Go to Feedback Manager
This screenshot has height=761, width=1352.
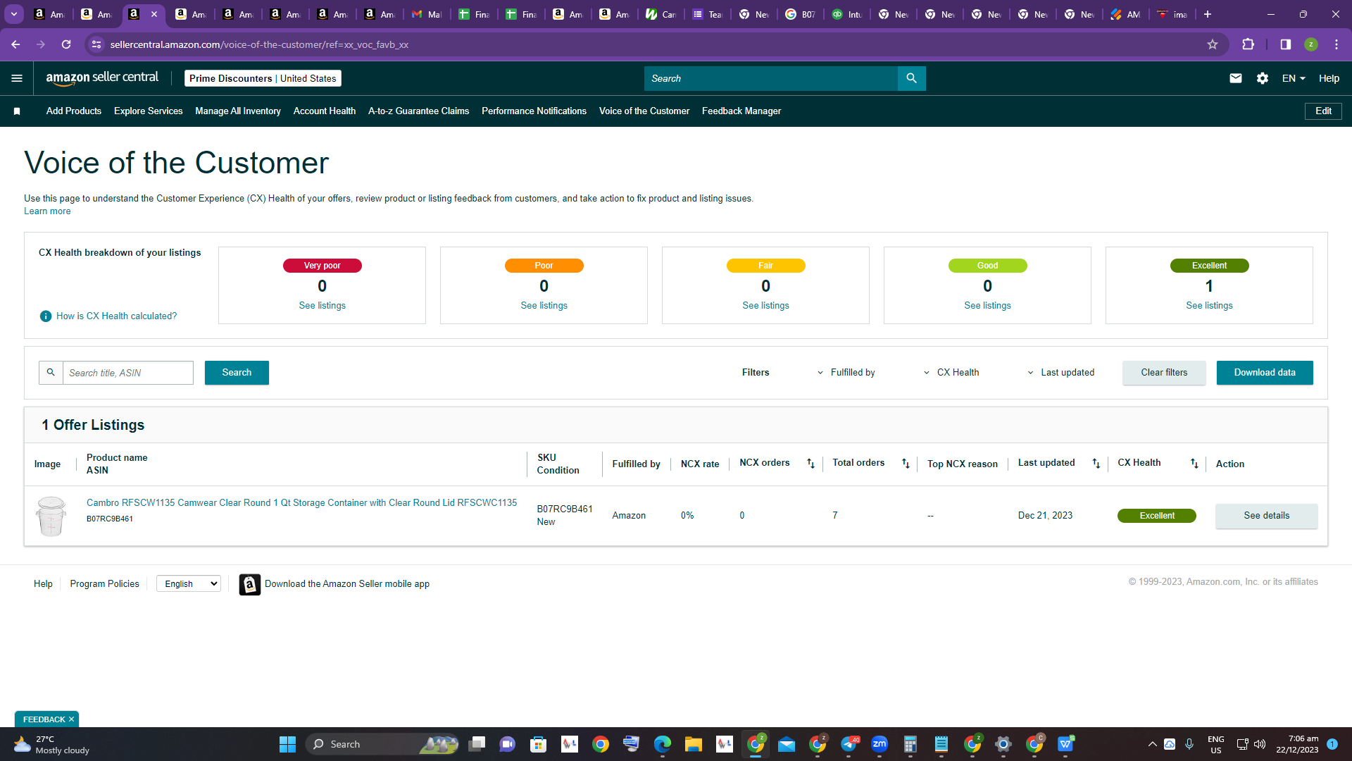741,111
